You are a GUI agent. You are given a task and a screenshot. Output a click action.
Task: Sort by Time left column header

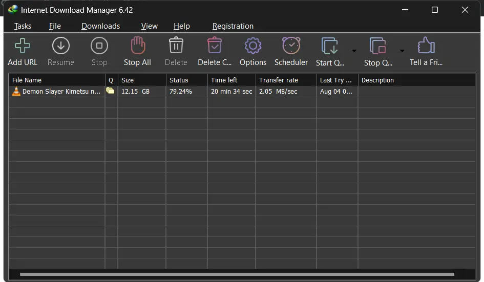coord(231,80)
